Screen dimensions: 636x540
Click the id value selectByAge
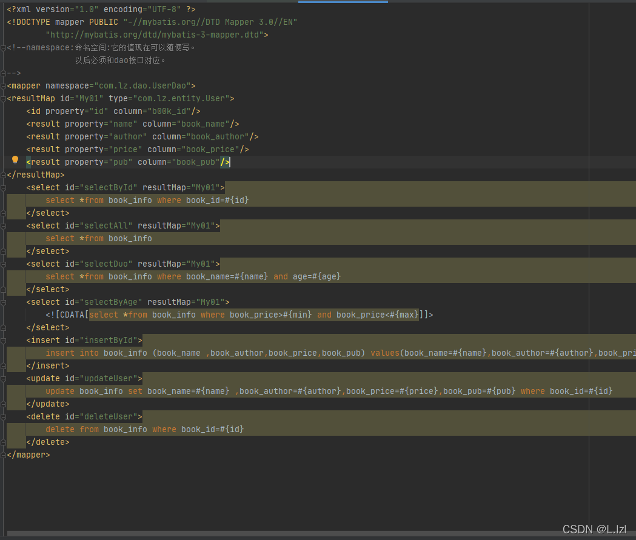(x=111, y=302)
